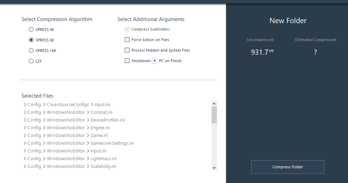348x183 pixels.
Task: Click the New Folder title
Action: point(288,21)
